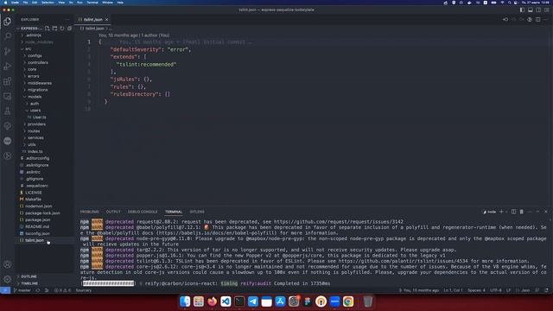Close the tslint.json editor tab
Screen dimensions: 553x311
coord(106,20)
